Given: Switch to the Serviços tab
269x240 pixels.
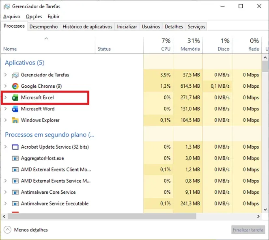Looking at the screenshot, I should 196,27.
